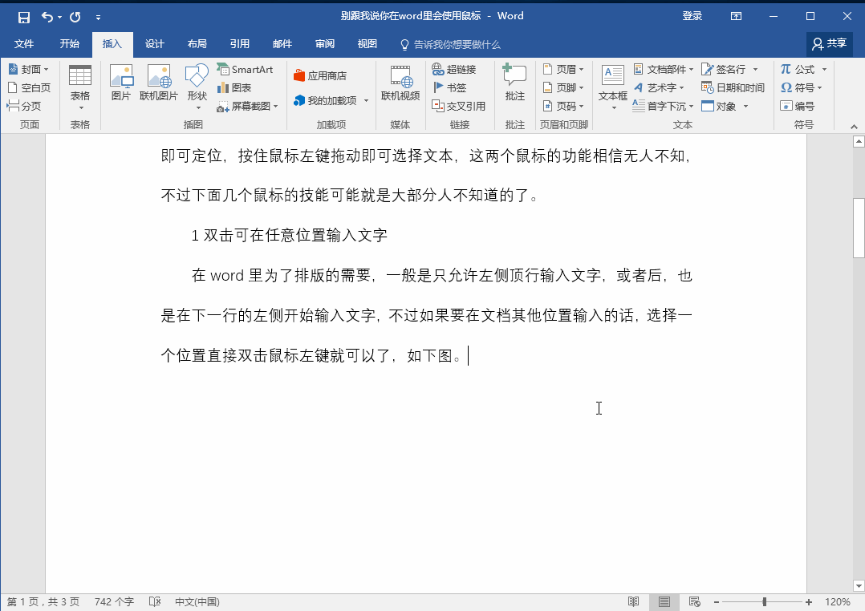Click the 共享 share button
The image size is (865, 611).
(830, 43)
